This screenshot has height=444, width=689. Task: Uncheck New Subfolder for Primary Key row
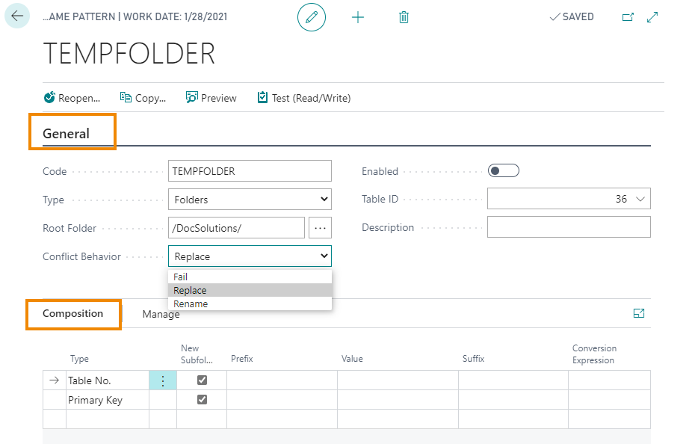pyautogui.click(x=202, y=400)
